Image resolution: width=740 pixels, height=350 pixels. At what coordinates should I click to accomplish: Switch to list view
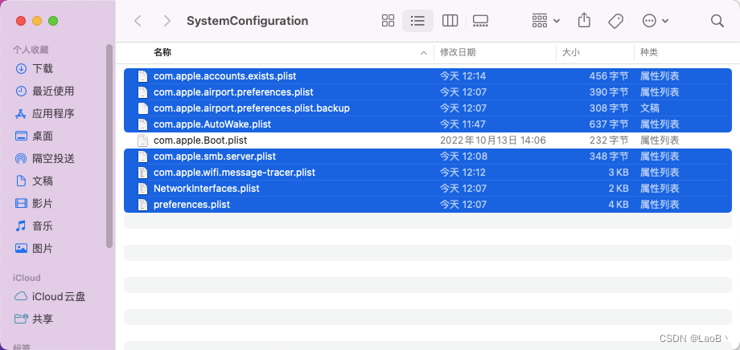417,21
